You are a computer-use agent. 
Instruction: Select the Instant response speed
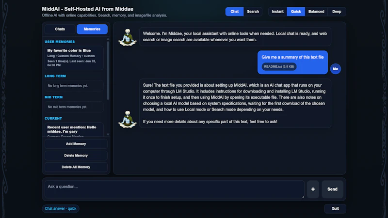click(277, 12)
